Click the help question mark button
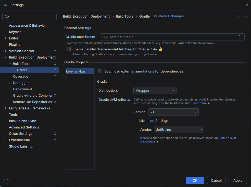 pos(7,180)
